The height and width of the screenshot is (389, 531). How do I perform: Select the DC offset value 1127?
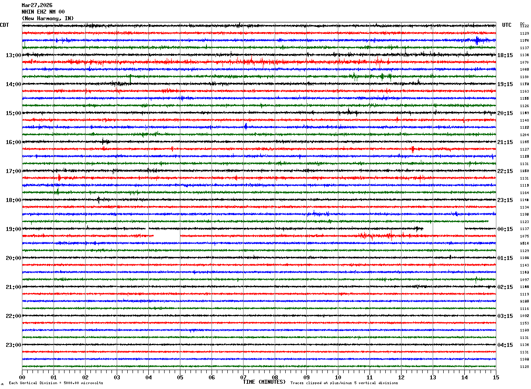tap(524, 149)
